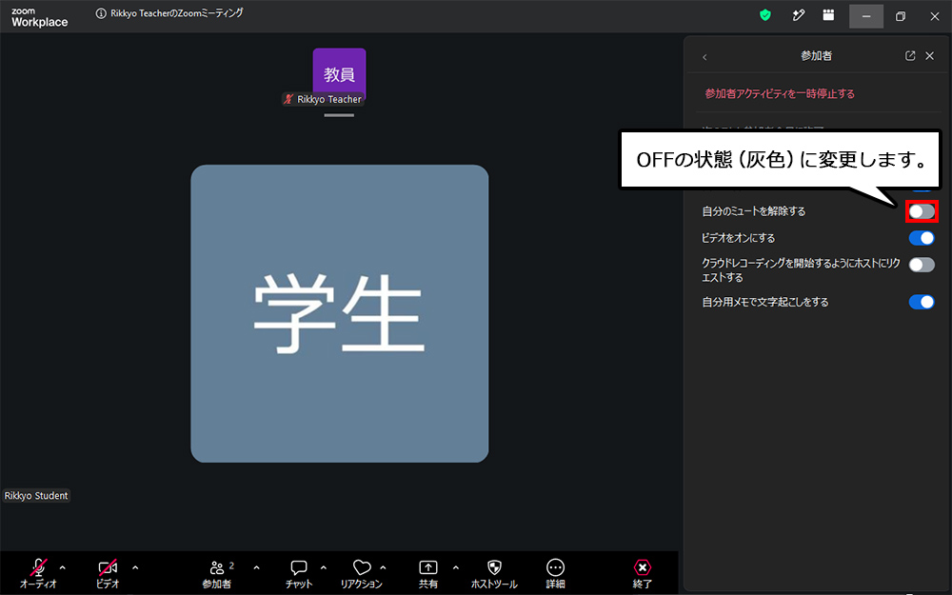This screenshot has height=595, width=952.
Task: Toggle the unmute themselves permission switch
Action: (x=922, y=211)
